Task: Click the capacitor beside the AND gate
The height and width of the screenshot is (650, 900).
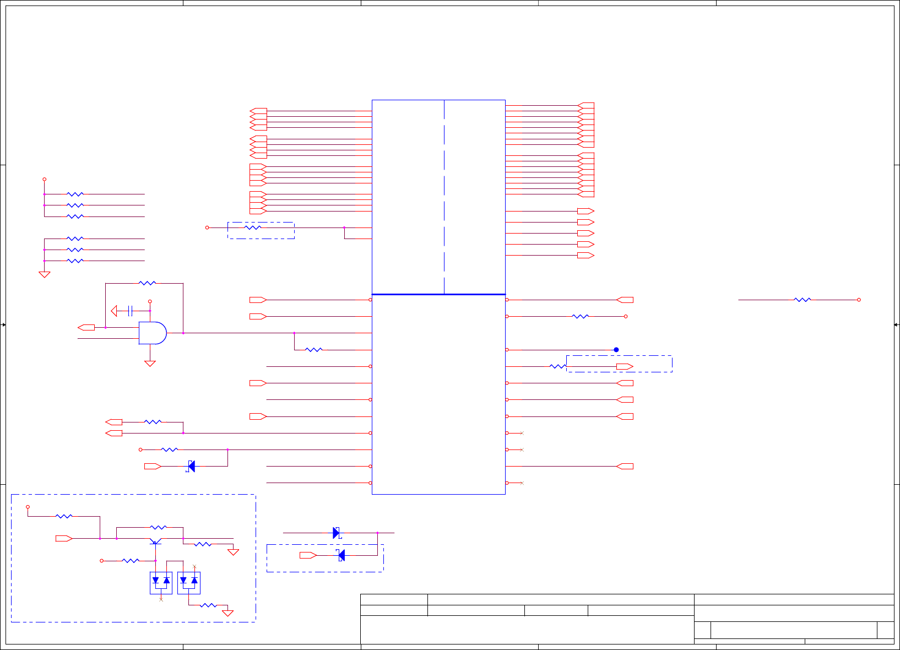Action: click(130, 311)
